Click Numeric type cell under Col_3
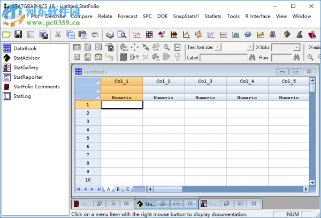Image resolution: width=321 pixels, height=218 pixels. pyautogui.click(x=205, y=97)
